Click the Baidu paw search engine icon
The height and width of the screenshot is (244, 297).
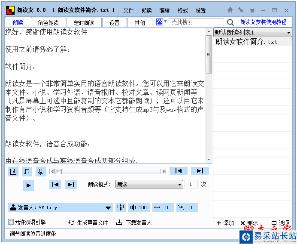159,22
